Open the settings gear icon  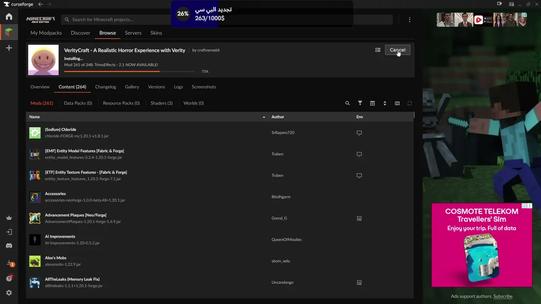coord(9,293)
